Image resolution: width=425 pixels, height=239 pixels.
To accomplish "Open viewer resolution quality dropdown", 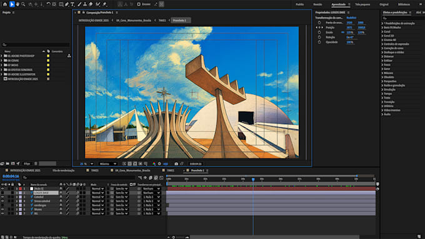I will pyautogui.click(x=108, y=163).
